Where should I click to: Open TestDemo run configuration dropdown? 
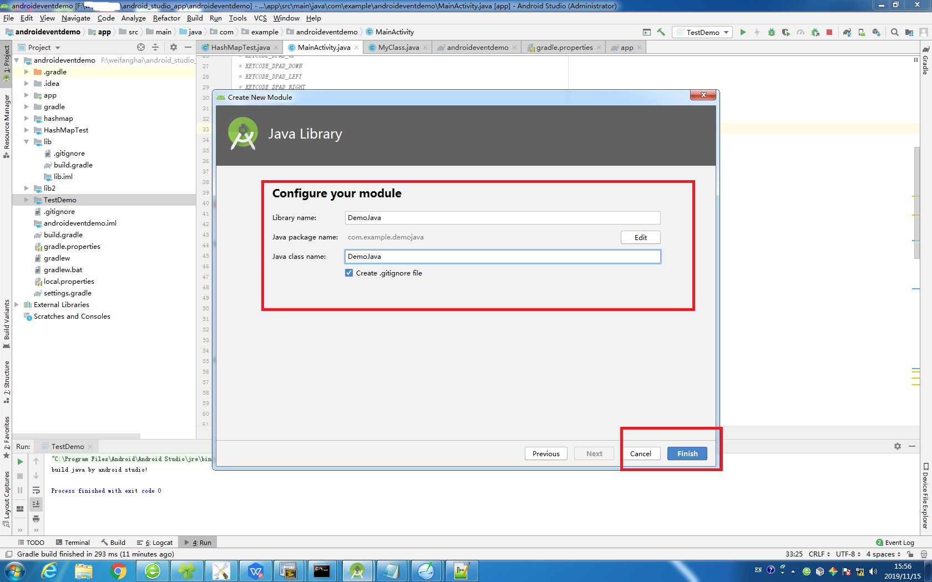702,32
